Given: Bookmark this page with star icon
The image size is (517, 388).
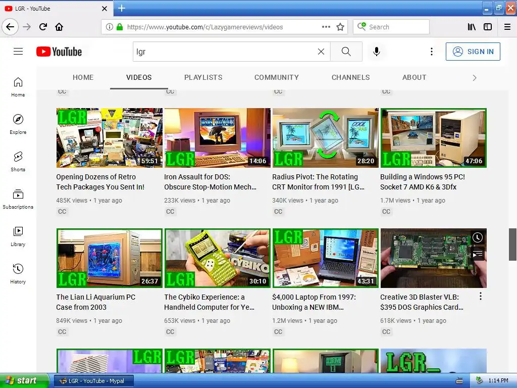Looking at the screenshot, I should [x=340, y=27].
